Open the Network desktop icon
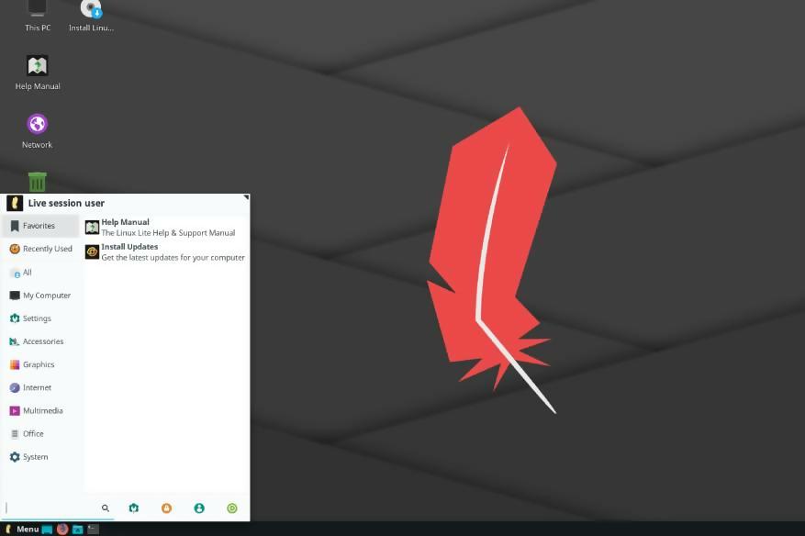 (37, 131)
